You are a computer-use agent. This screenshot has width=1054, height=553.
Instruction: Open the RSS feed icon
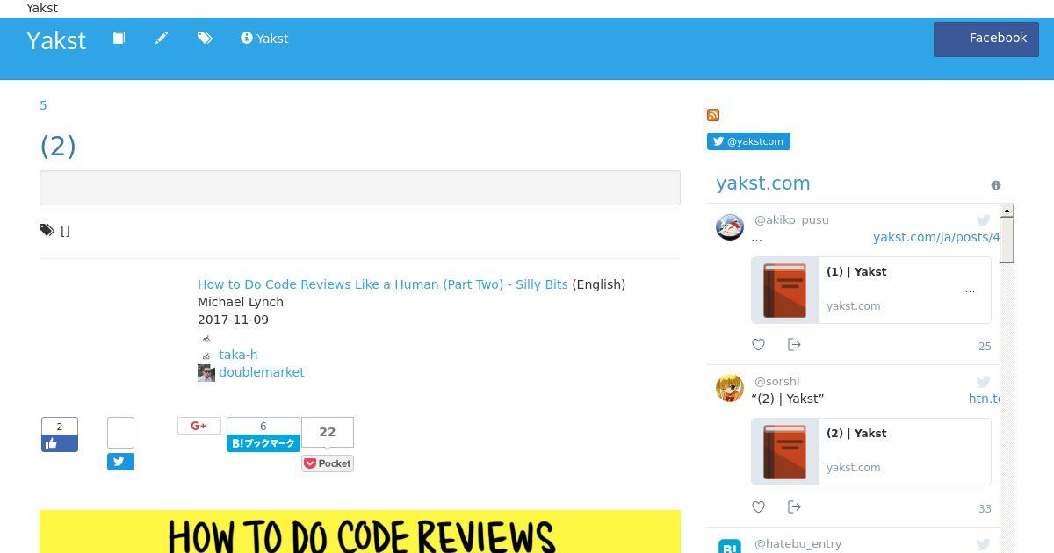[x=713, y=115]
